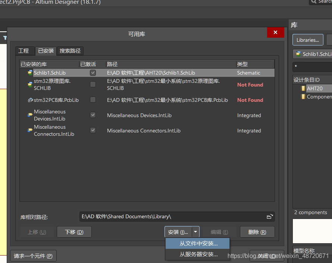The height and width of the screenshot is (263, 332).
Task: Click the Miscellaneous Connectors.IntLib icon
Action: pos(30,130)
